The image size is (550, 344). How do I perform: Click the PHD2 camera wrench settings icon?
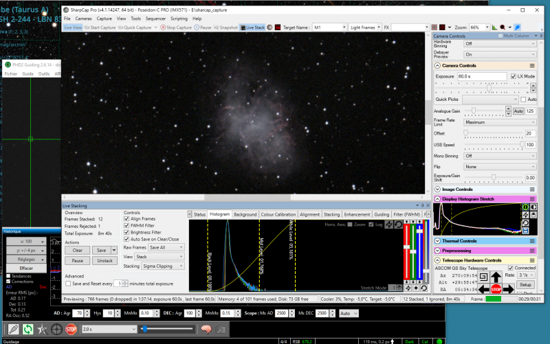(x=221, y=329)
